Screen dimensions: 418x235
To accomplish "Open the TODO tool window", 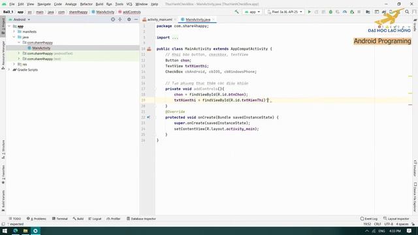I will [14, 219].
